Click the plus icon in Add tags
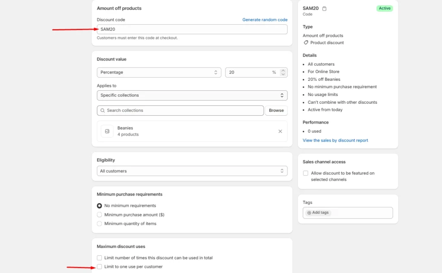 (x=309, y=213)
